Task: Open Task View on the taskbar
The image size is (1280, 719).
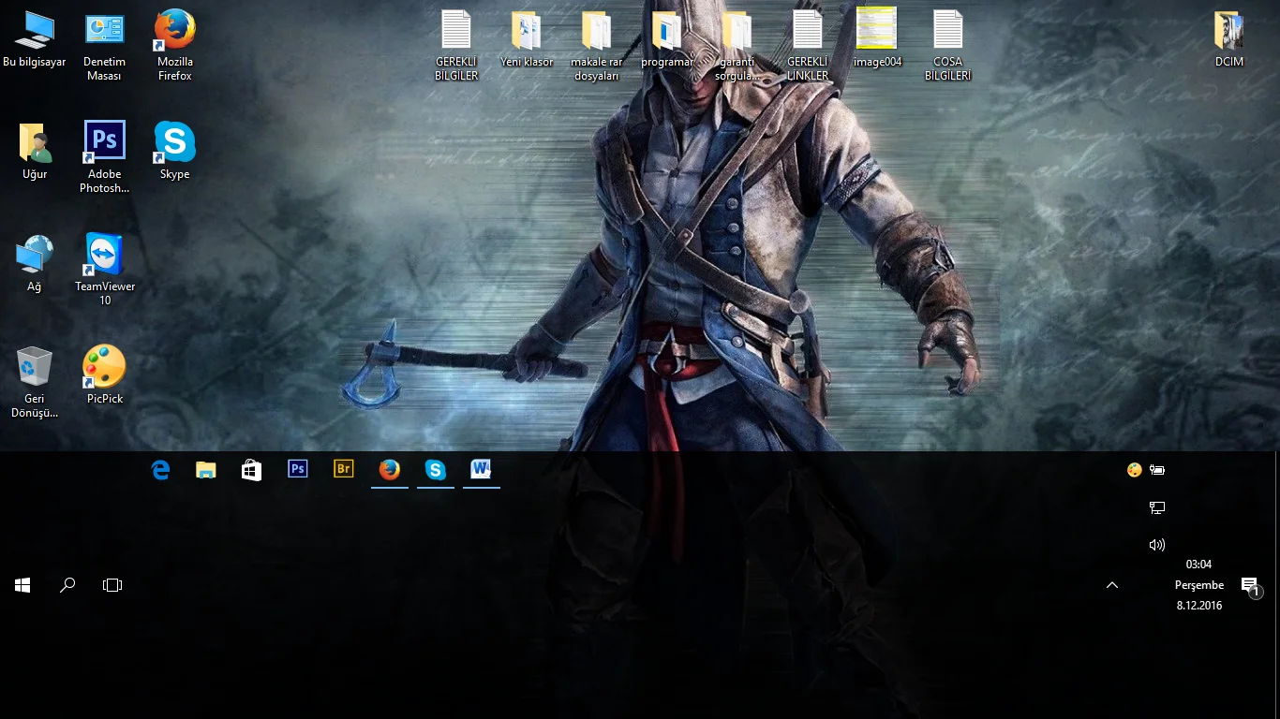Action: point(112,585)
